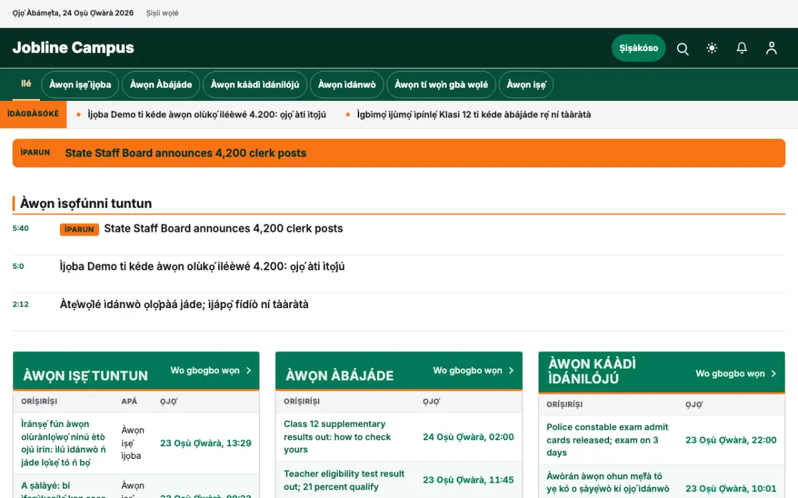798x498 pixels.
Task: Open notifications bell icon
Action: tap(741, 48)
